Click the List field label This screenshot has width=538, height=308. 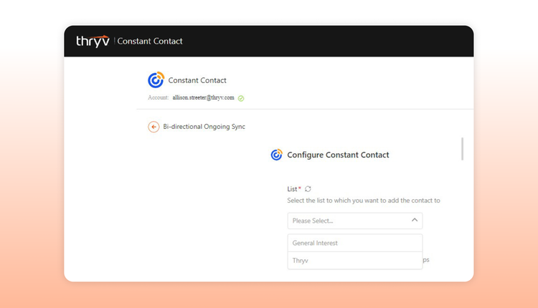click(x=292, y=189)
